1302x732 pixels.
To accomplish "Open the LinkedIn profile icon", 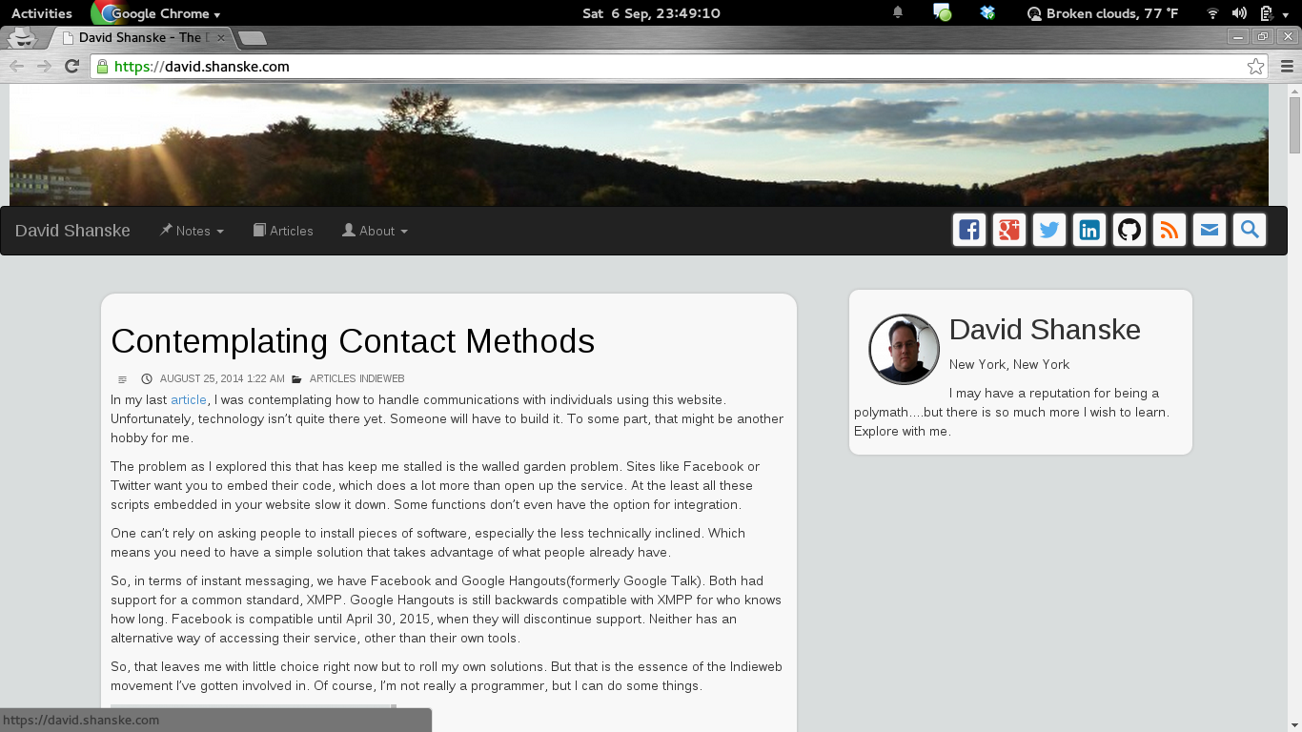I will pos(1089,231).
